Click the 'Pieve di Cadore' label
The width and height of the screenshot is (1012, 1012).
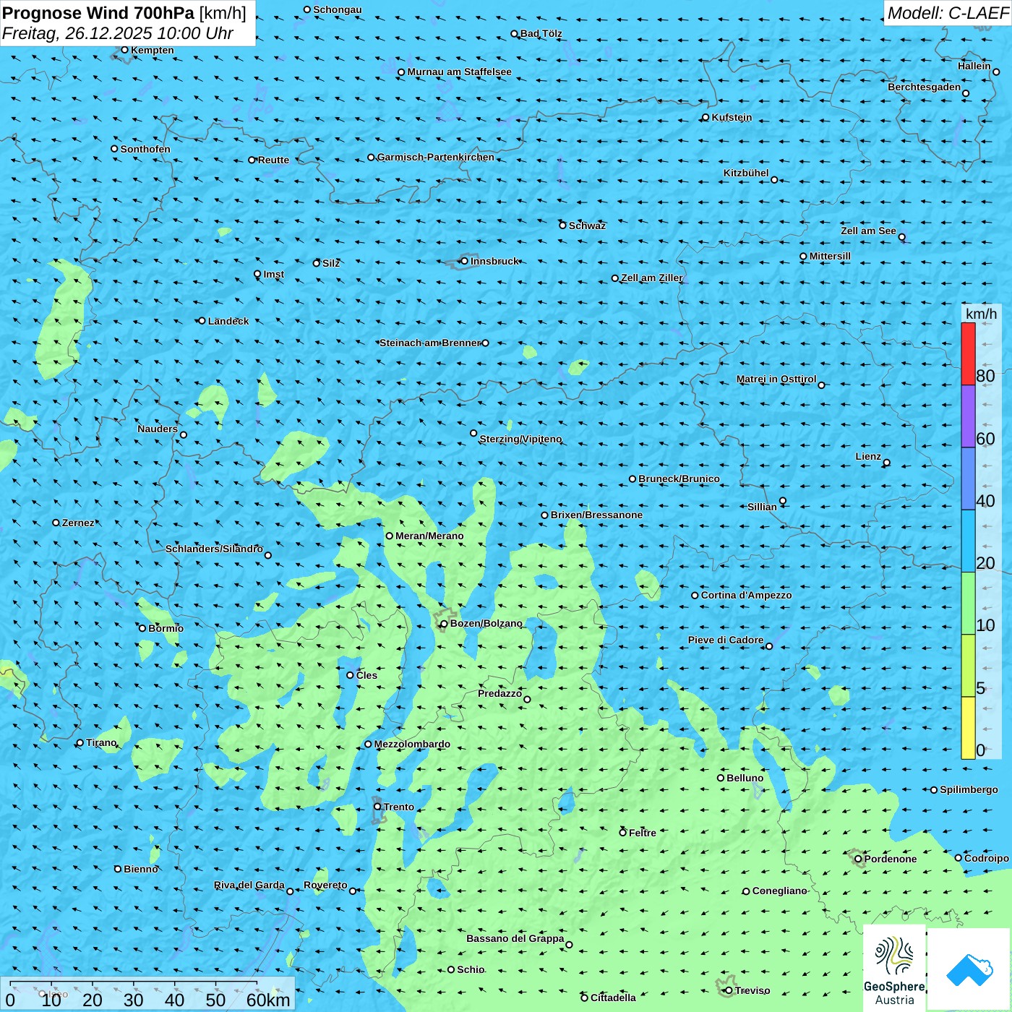coord(726,640)
